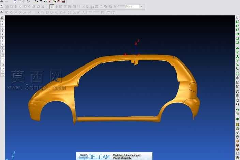Click the fifth green view-direction icon in the right toolbar
This screenshot has height=160, width=240.
237,38
